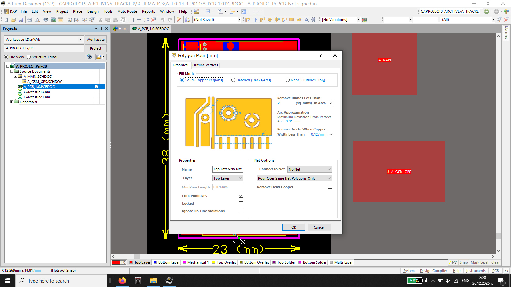Toggle Remove Necks When Copper checkbox
511x287 pixels.
click(331, 134)
